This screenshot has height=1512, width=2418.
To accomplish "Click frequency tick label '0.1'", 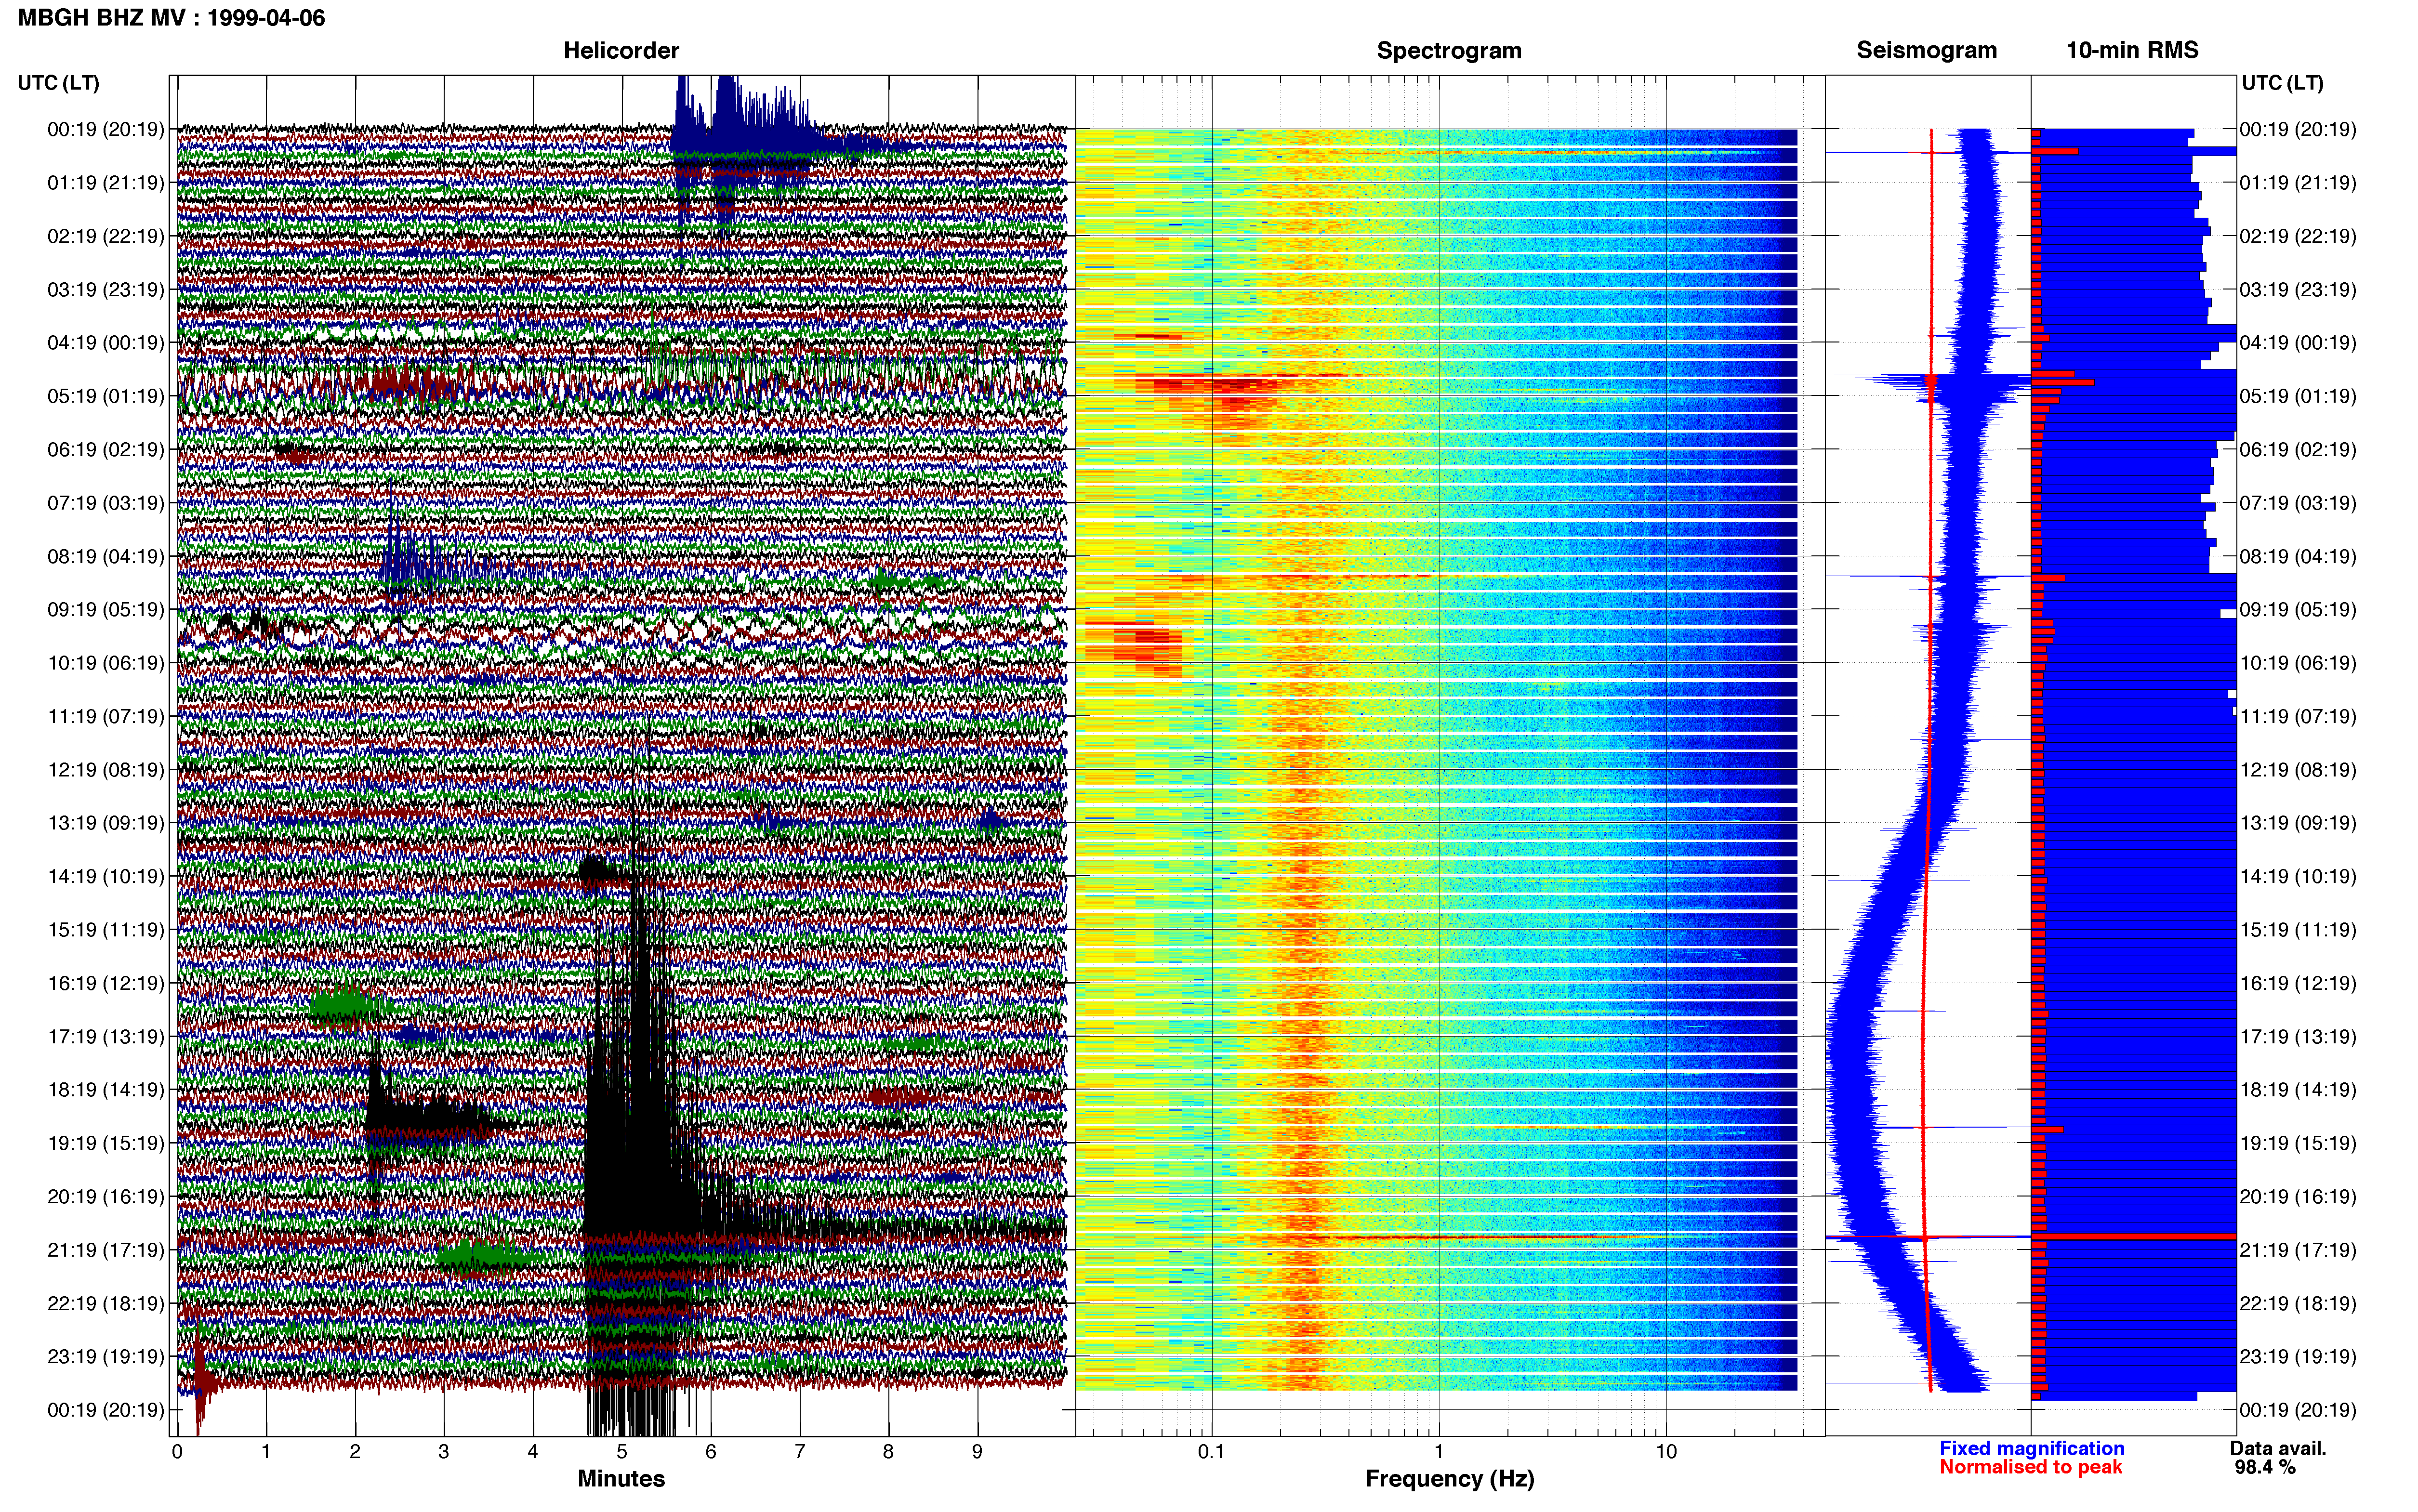I will coord(1211,1451).
